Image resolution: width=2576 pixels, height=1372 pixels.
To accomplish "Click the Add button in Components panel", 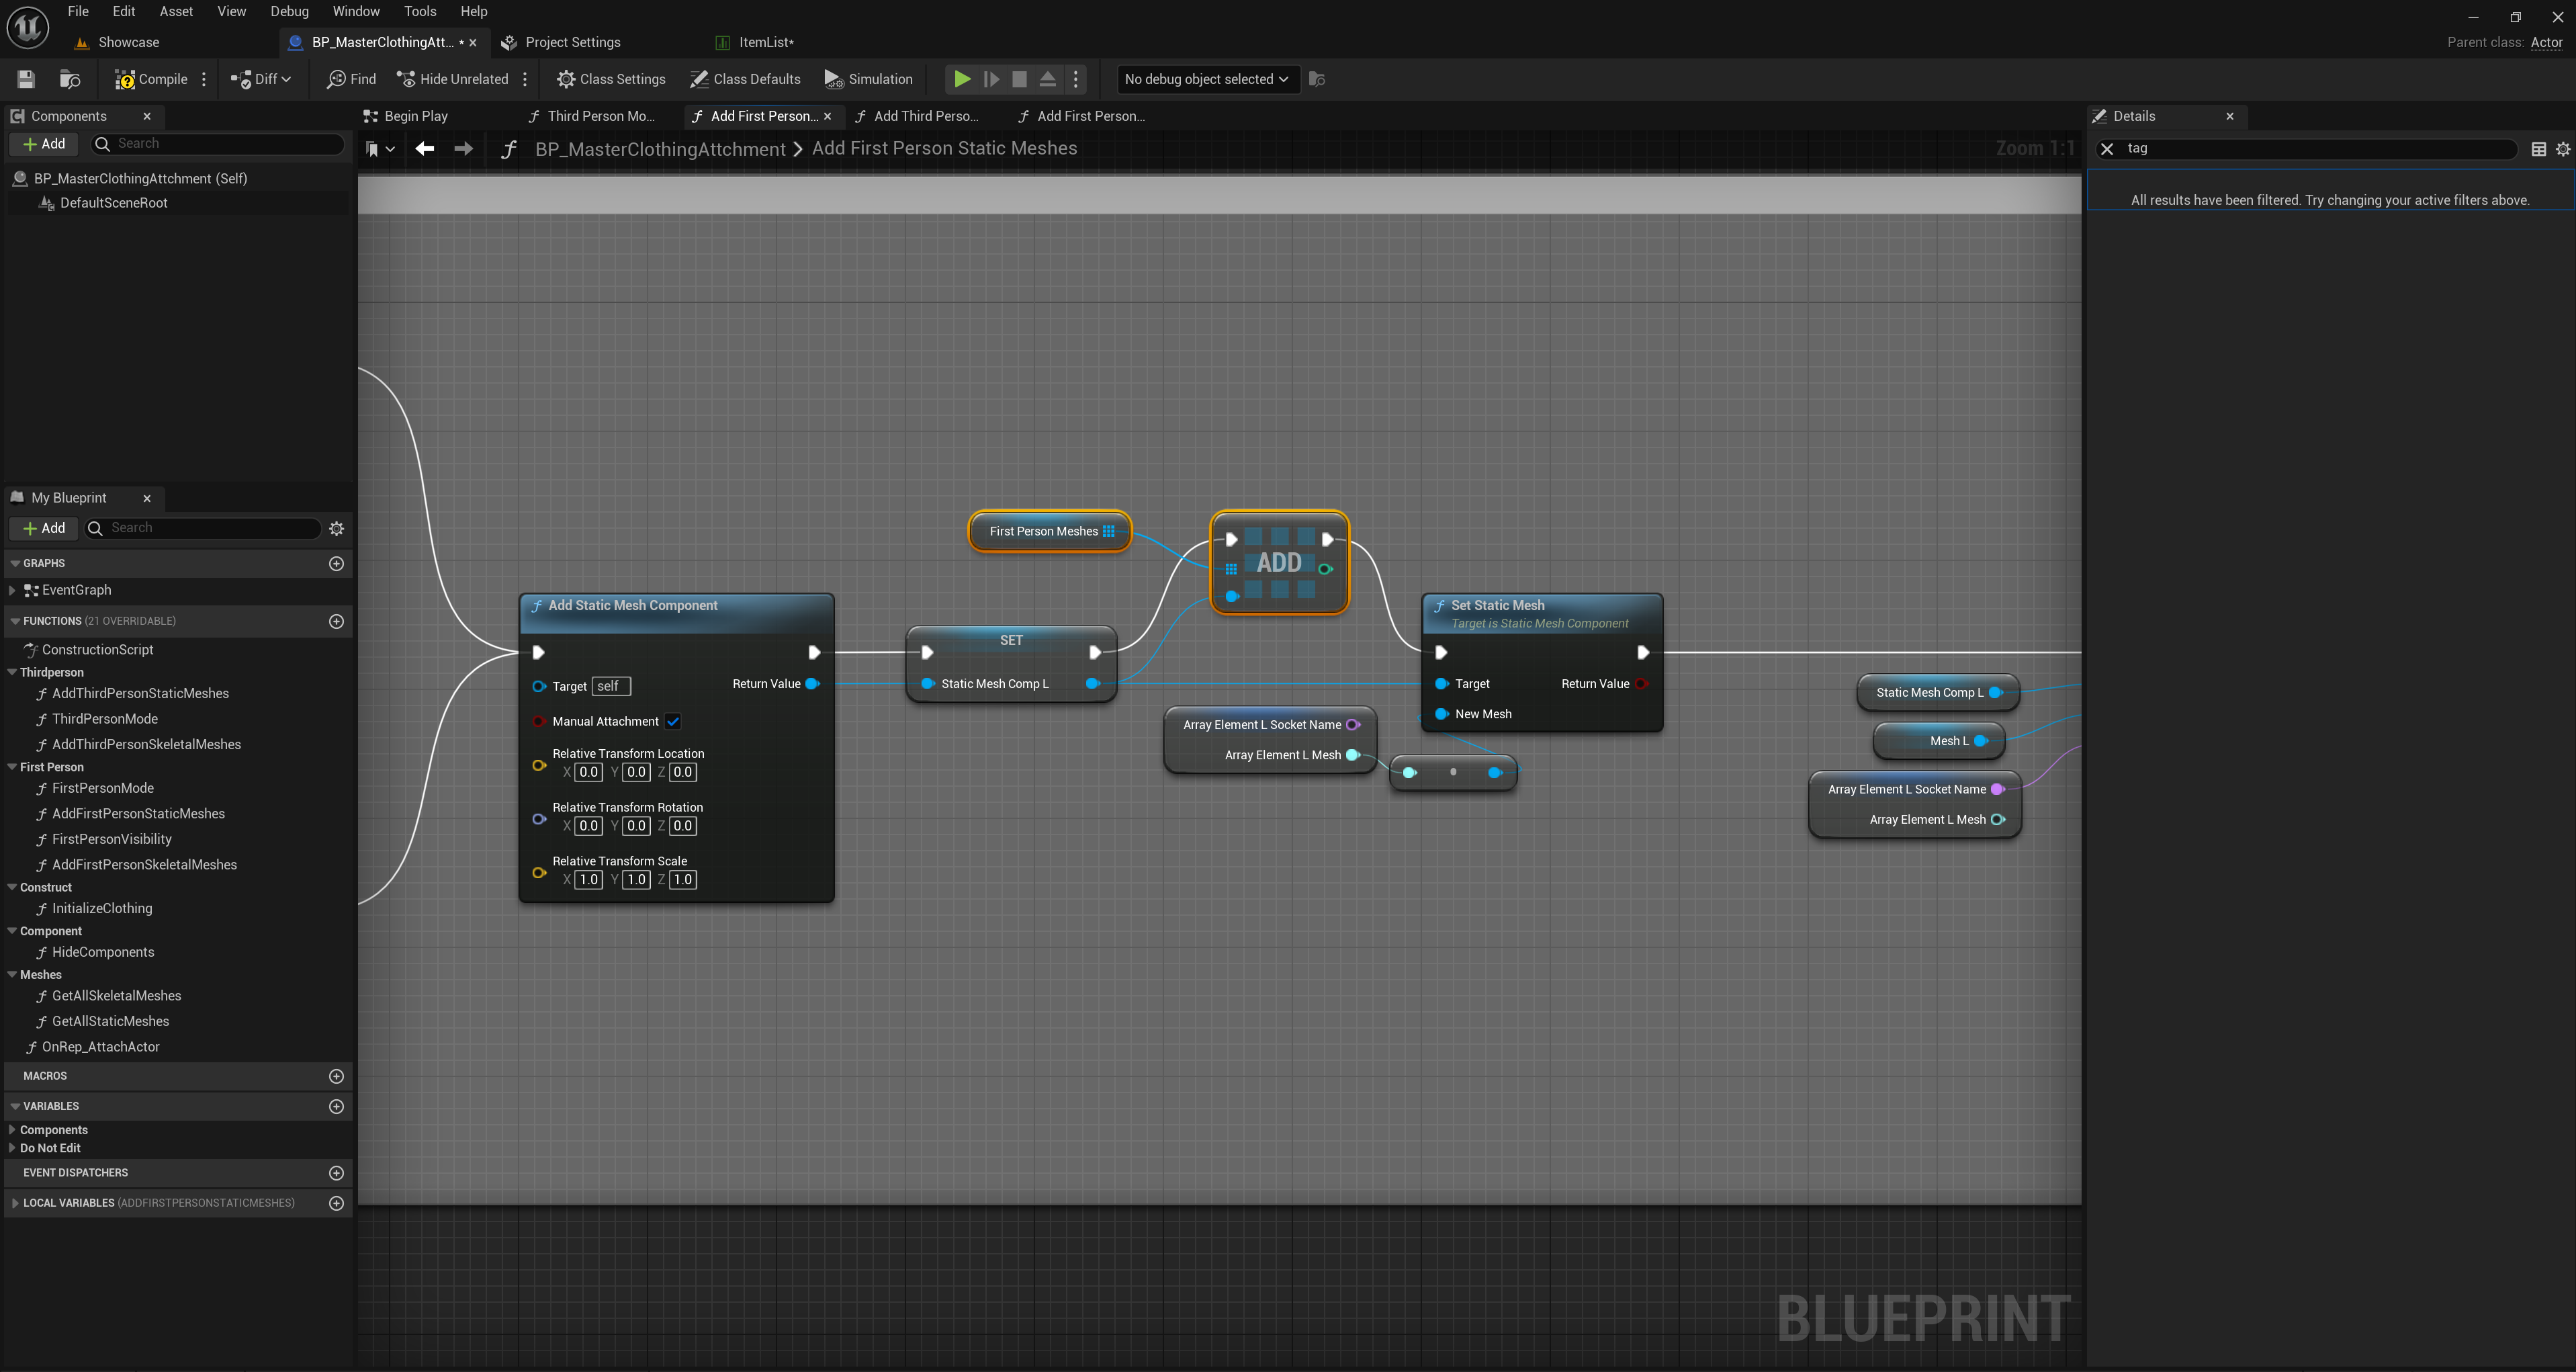I will coord(44,144).
